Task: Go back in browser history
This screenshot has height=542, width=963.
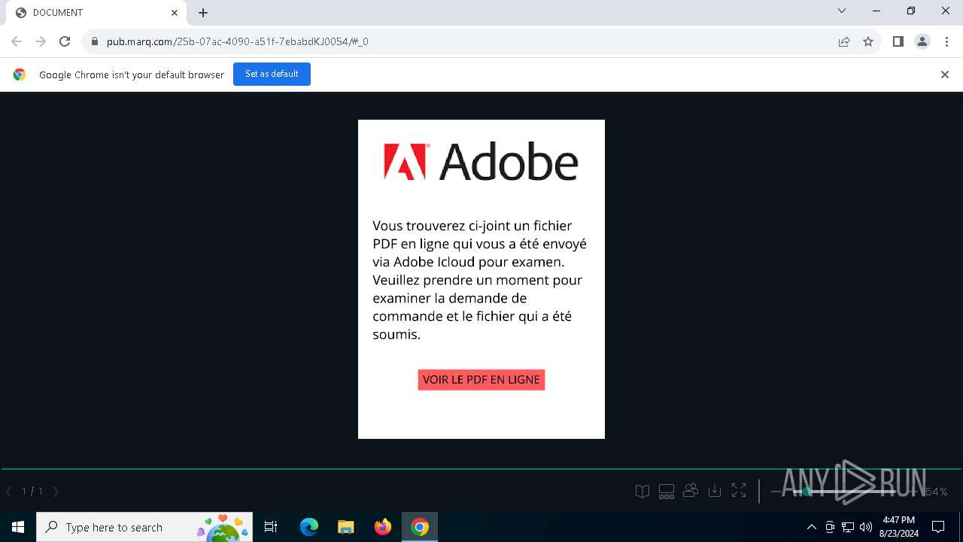Action: pyautogui.click(x=17, y=41)
